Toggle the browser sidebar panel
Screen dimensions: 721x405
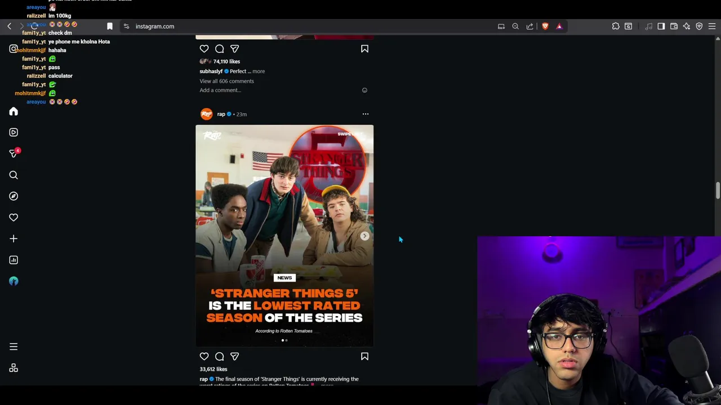tap(661, 26)
